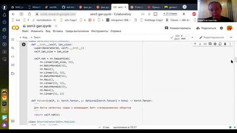Switch to the Minor2 browser tab
The image size is (237, 133).
pos(34,7)
